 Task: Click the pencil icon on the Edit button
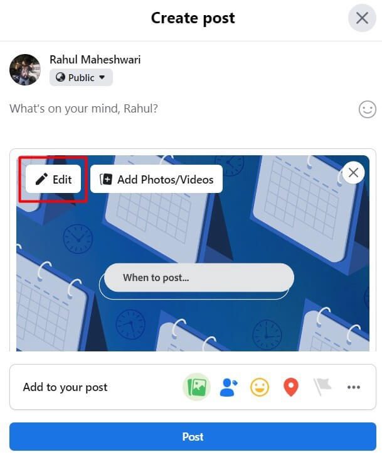point(41,179)
